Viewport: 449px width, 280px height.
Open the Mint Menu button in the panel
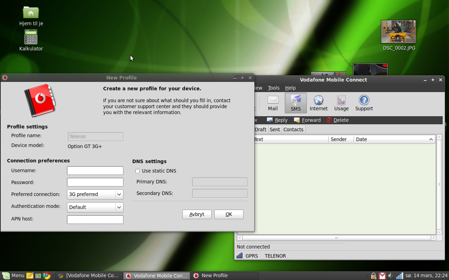[13, 275]
